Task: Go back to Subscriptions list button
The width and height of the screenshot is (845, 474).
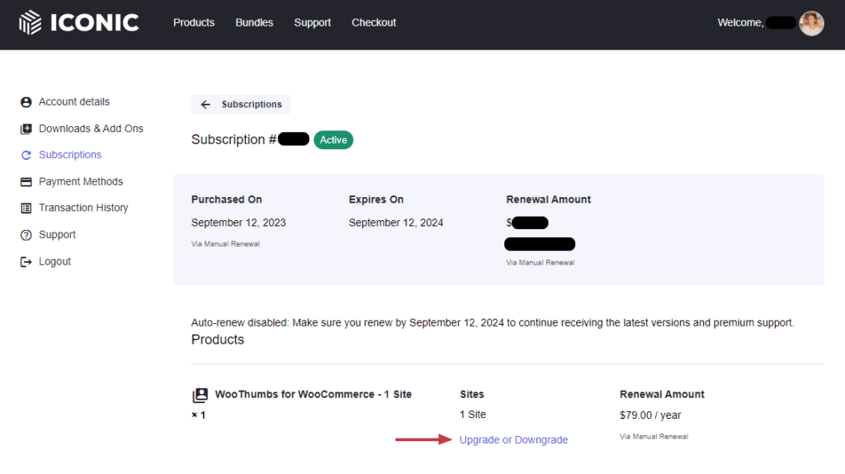Action: pos(241,105)
